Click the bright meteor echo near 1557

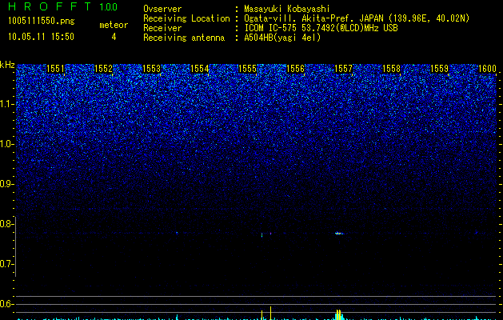(x=339, y=234)
